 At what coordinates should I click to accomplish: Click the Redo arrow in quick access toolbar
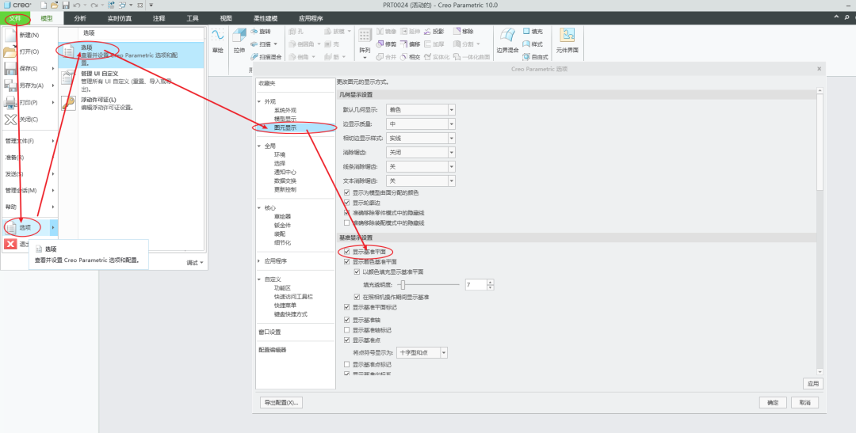tap(94, 5)
